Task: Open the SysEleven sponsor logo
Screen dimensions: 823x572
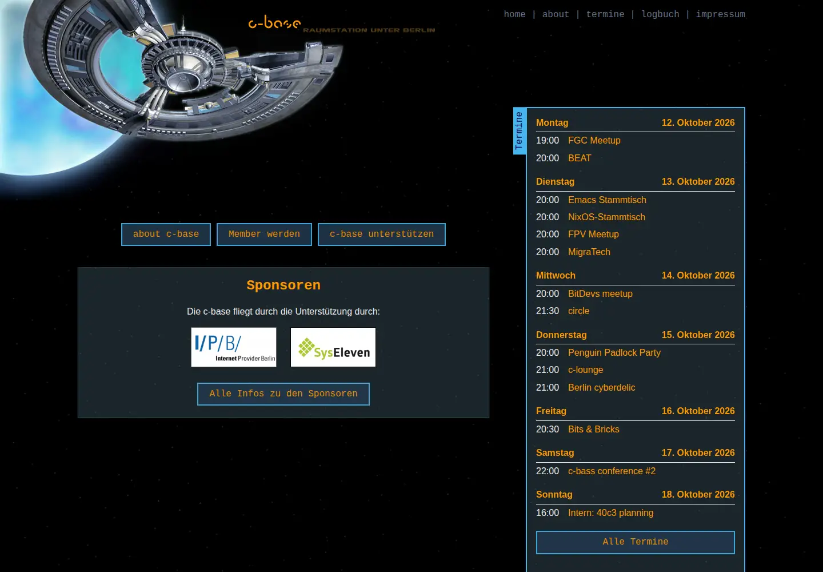Action: [333, 347]
